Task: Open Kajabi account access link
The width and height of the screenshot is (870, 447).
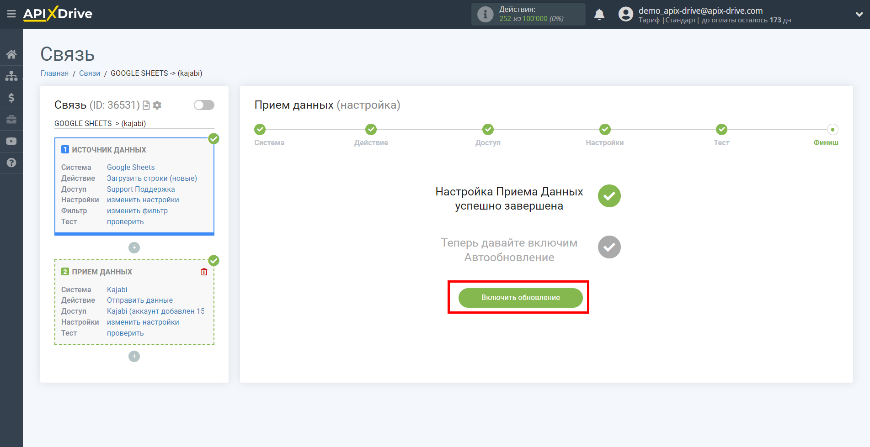Action: coord(155,311)
